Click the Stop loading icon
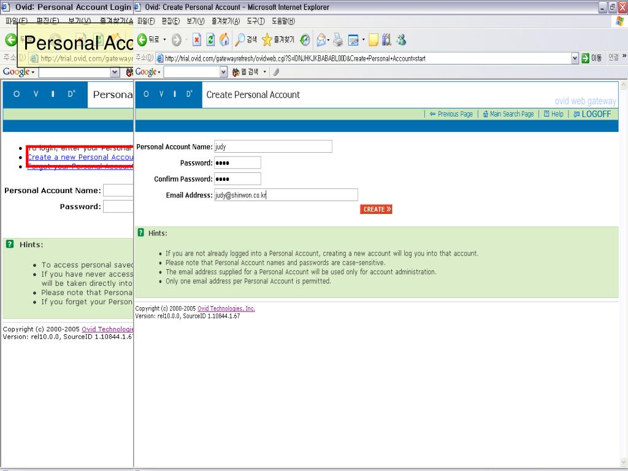 197,40
